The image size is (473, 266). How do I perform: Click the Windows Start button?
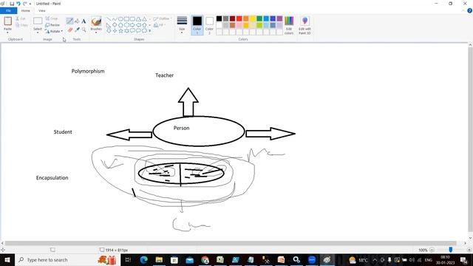(x=7, y=259)
